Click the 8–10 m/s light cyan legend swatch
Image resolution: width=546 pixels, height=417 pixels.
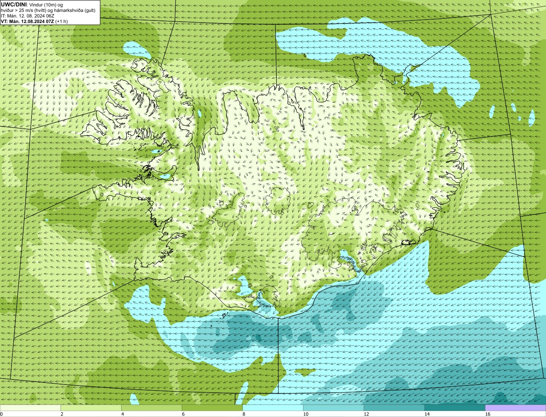coord(273,408)
